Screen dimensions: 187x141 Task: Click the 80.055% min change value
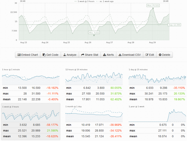pyautogui.click(x=116, y=88)
